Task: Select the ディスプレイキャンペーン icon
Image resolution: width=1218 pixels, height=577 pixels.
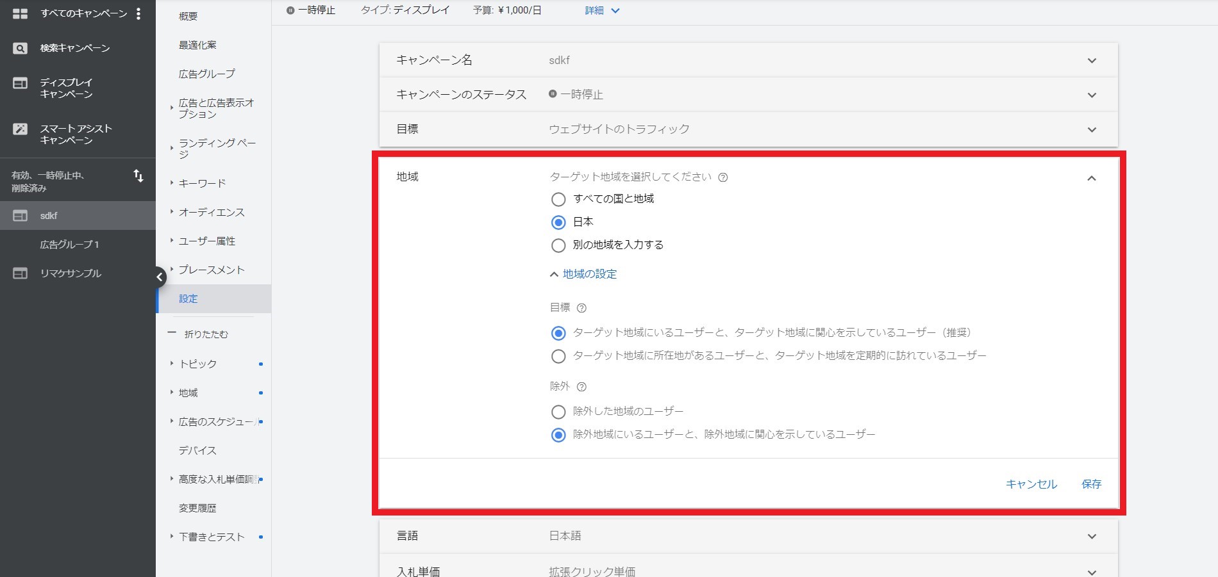Action: [20, 83]
